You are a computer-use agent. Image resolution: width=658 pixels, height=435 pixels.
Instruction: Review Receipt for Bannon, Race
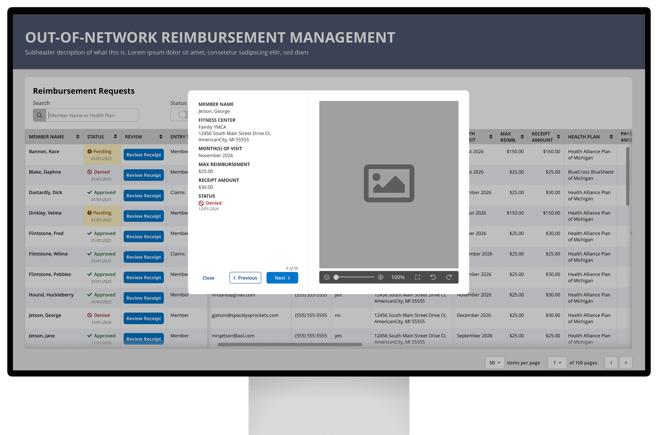pyautogui.click(x=144, y=155)
